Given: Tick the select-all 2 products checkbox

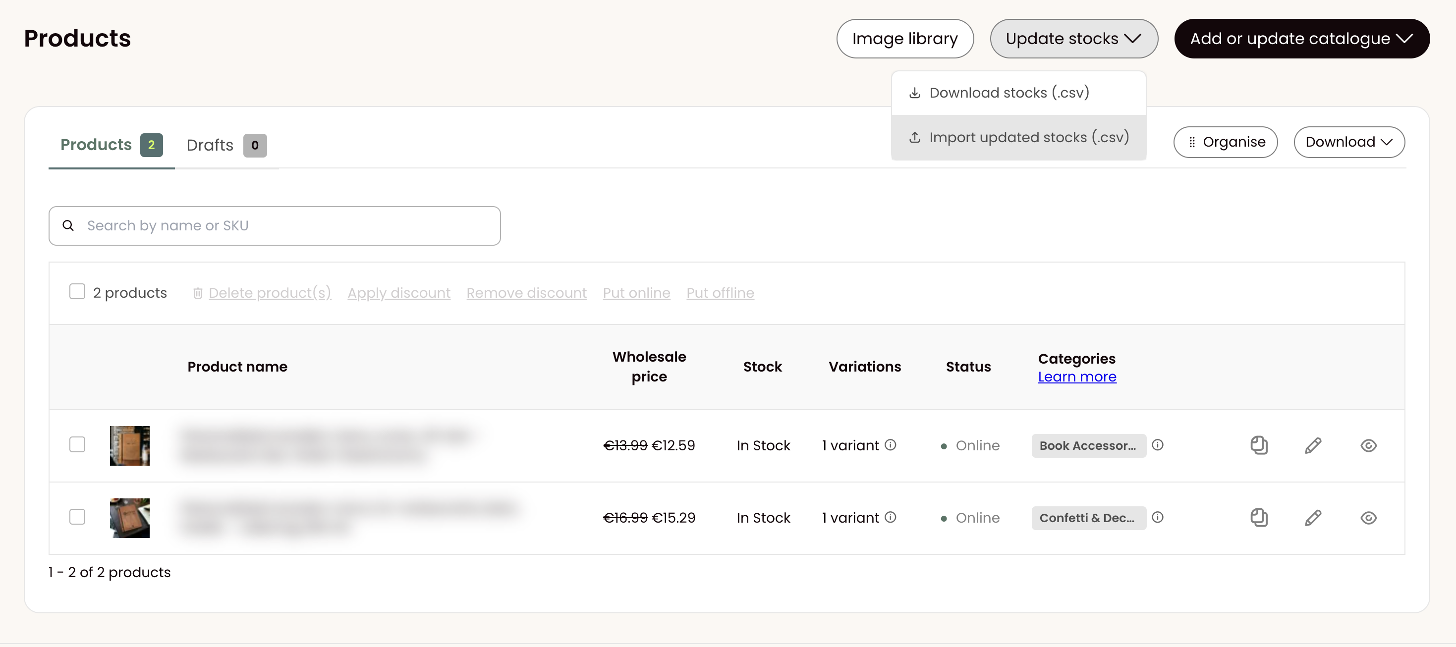Looking at the screenshot, I should click(77, 292).
